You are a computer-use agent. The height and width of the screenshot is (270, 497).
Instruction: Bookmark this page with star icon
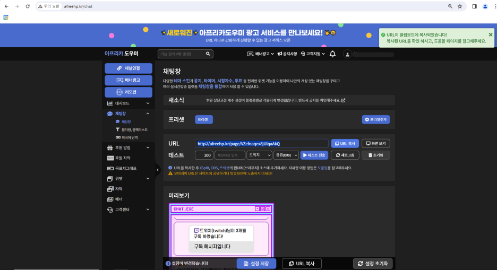tap(460, 6)
